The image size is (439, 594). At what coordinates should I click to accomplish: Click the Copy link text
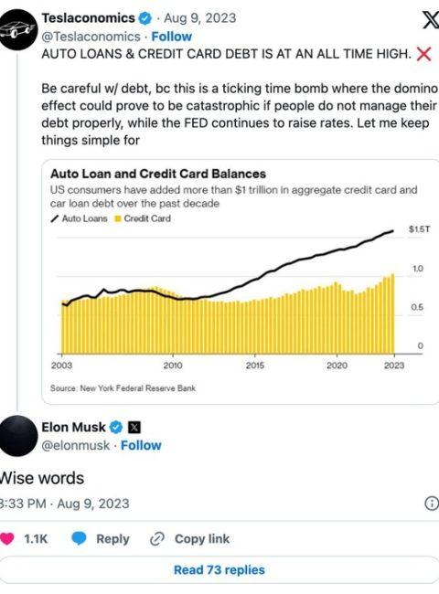point(202,538)
